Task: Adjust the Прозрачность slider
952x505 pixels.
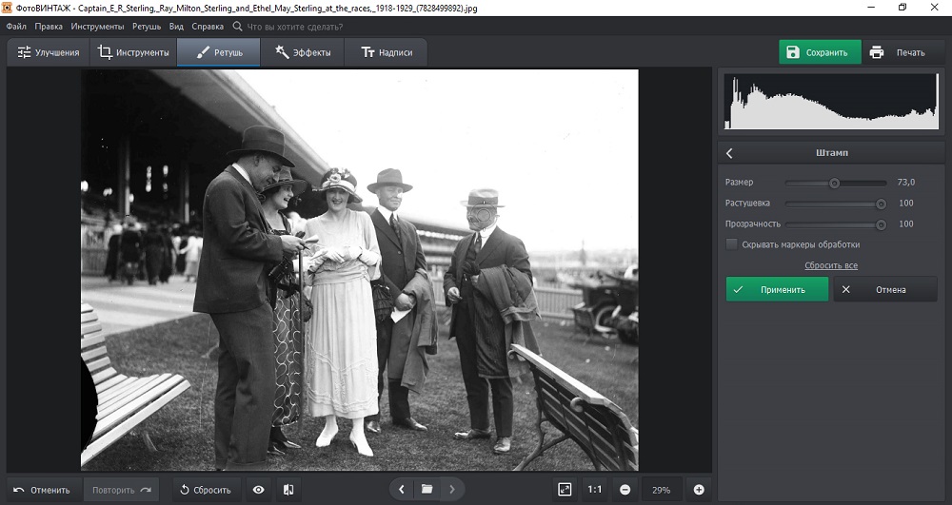Action: point(836,224)
